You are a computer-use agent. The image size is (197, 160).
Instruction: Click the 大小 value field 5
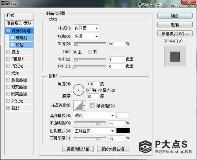click(x=117, y=59)
